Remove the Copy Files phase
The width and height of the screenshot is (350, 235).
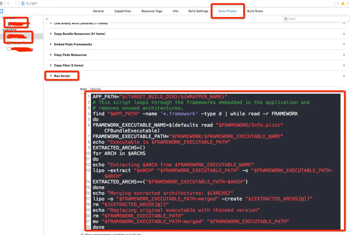(344, 65)
